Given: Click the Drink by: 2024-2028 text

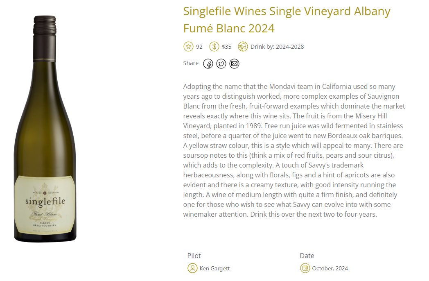Looking at the screenshot, I should (277, 47).
